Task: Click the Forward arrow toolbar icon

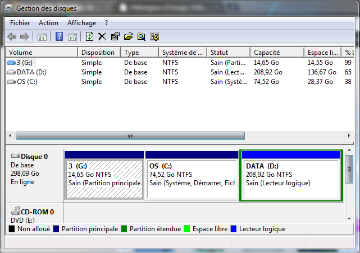Action: pyautogui.click(x=24, y=36)
